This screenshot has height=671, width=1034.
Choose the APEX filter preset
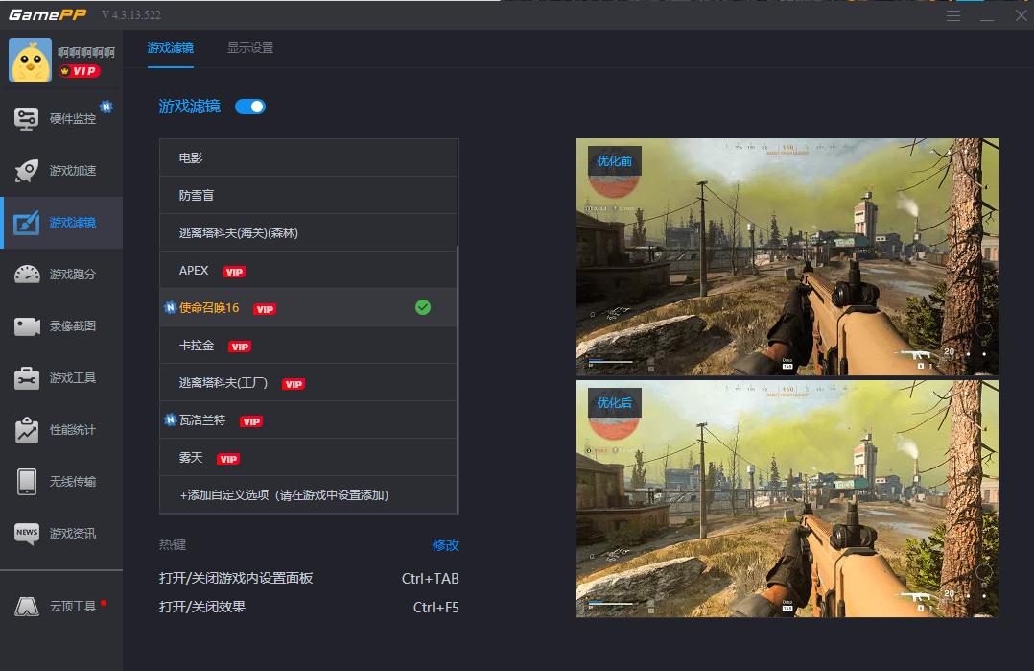tap(308, 271)
